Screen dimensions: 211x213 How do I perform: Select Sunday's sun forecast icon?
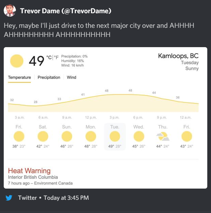point(67,136)
